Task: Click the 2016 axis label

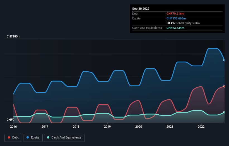Action: click(13, 127)
